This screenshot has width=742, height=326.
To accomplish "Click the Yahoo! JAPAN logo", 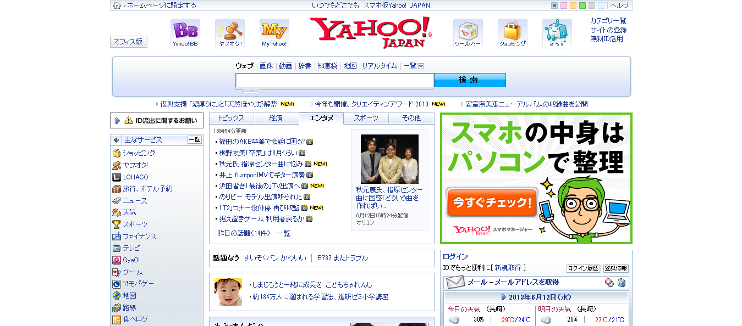I will click(371, 32).
